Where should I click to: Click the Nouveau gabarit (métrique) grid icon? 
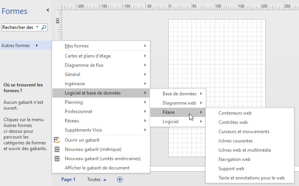pyautogui.click(x=57, y=149)
